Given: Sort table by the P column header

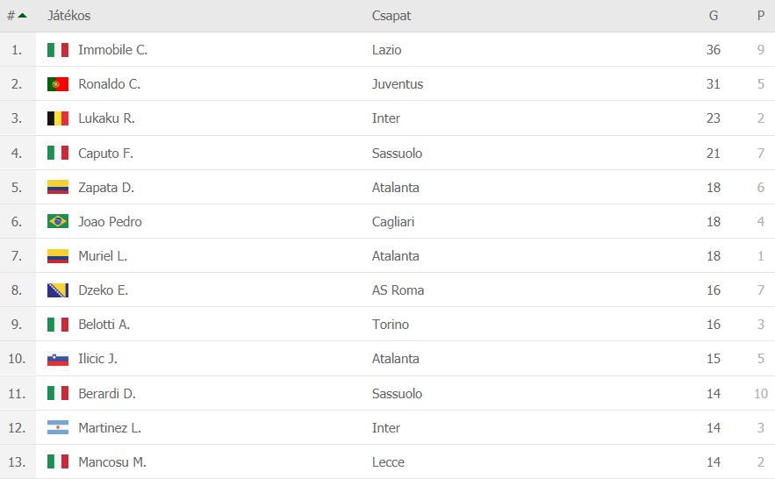Looking at the screenshot, I should click(x=761, y=16).
